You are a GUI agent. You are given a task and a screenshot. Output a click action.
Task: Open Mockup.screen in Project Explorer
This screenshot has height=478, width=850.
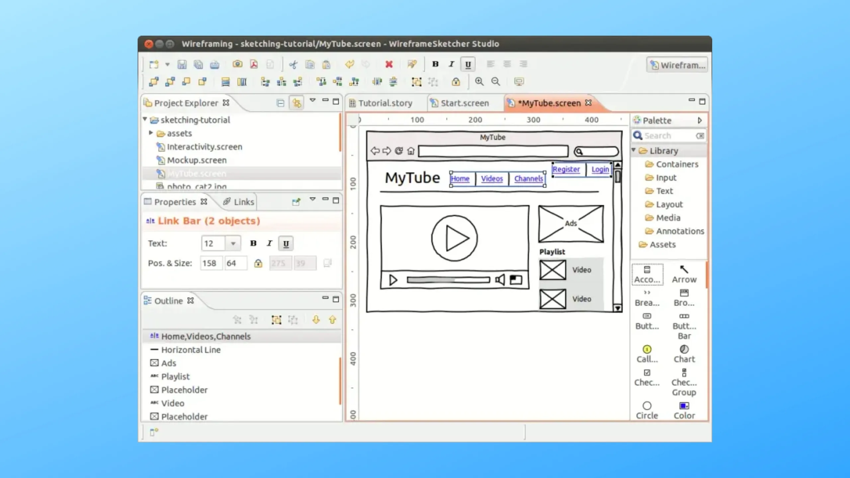(197, 160)
